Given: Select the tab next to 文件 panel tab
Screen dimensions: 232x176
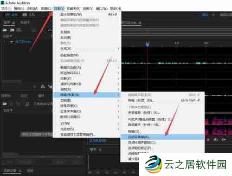Looking at the screenshot, I should tap(25, 23).
